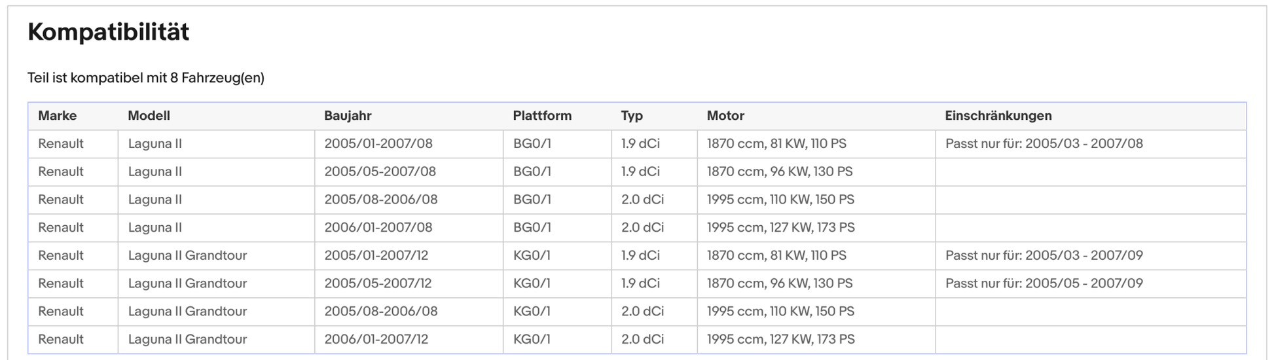The width and height of the screenshot is (1274, 360).
Task: Click the Modell column header
Action: coord(149,116)
